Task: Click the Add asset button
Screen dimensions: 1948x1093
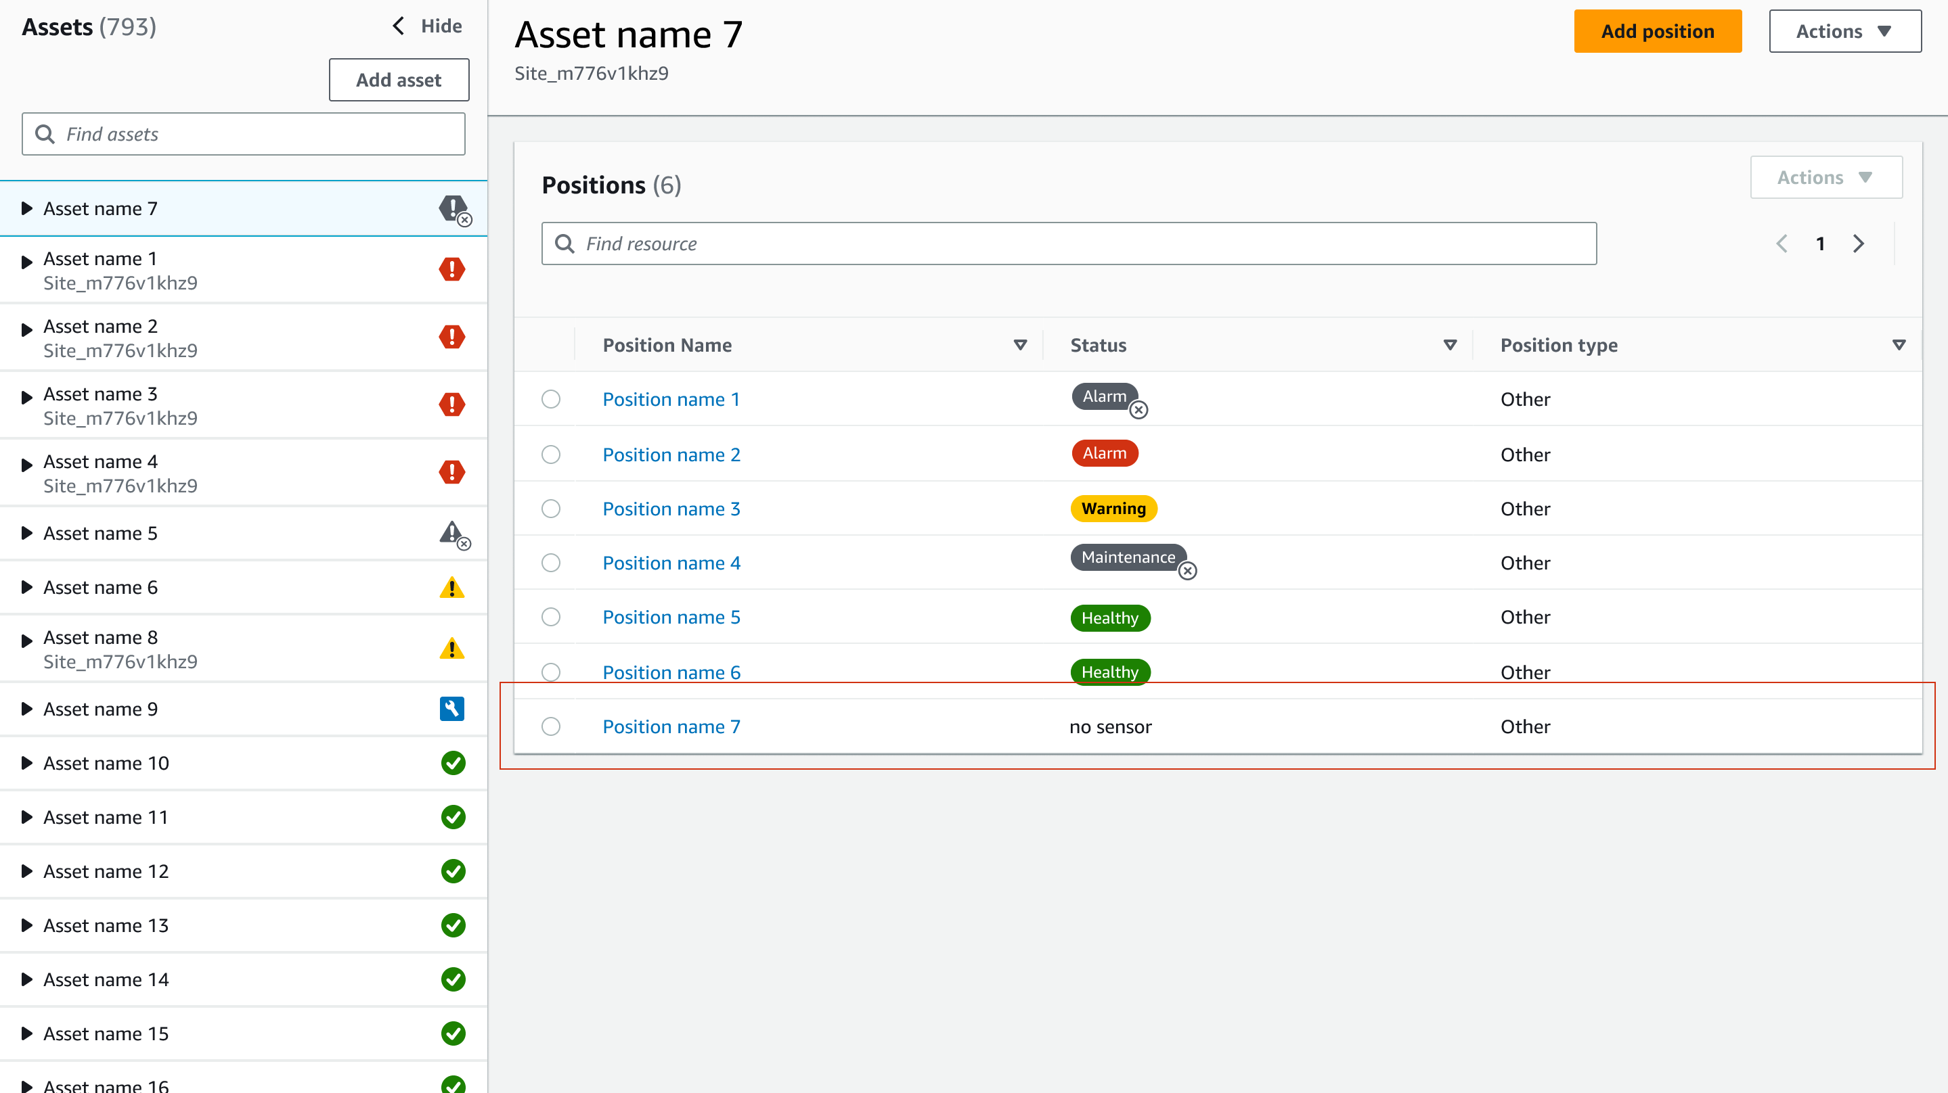Action: coord(399,80)
